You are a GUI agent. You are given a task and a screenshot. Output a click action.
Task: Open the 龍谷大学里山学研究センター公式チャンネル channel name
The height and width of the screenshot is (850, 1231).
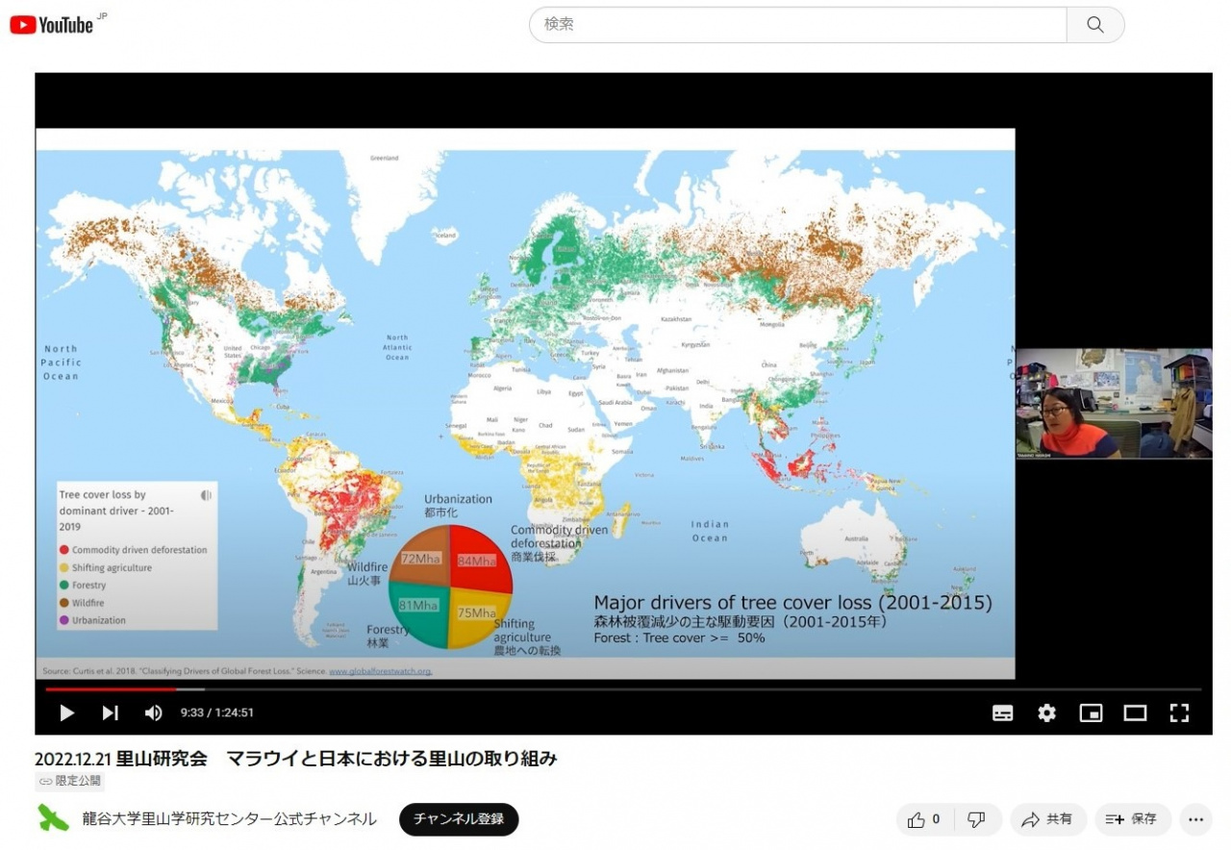(229, 819)
